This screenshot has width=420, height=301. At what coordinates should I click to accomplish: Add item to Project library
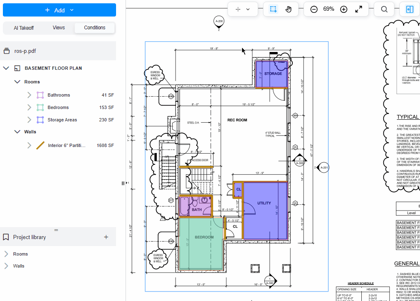[106, 237]
